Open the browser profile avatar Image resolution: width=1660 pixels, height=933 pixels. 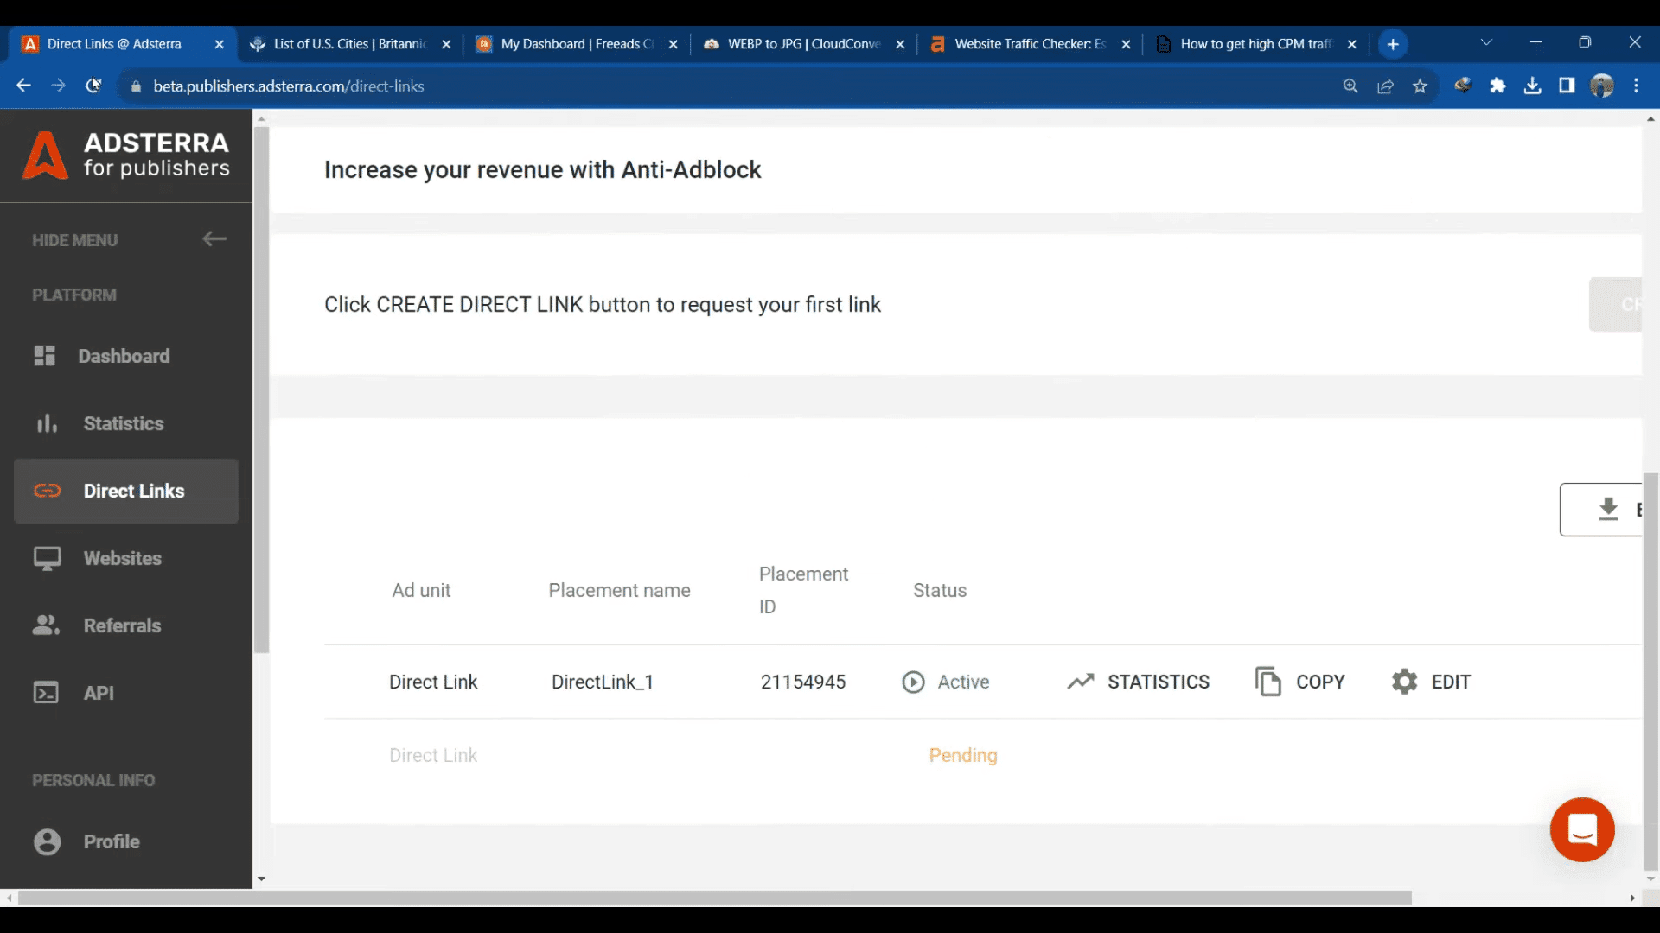(x=1602, y=86)
